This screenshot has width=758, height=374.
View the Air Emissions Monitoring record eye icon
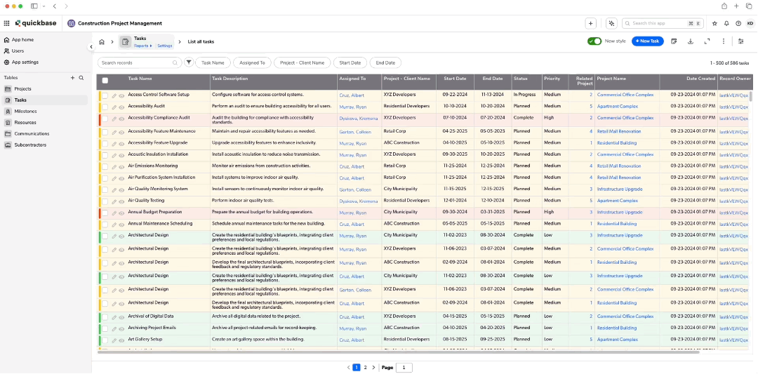point(121,167)
